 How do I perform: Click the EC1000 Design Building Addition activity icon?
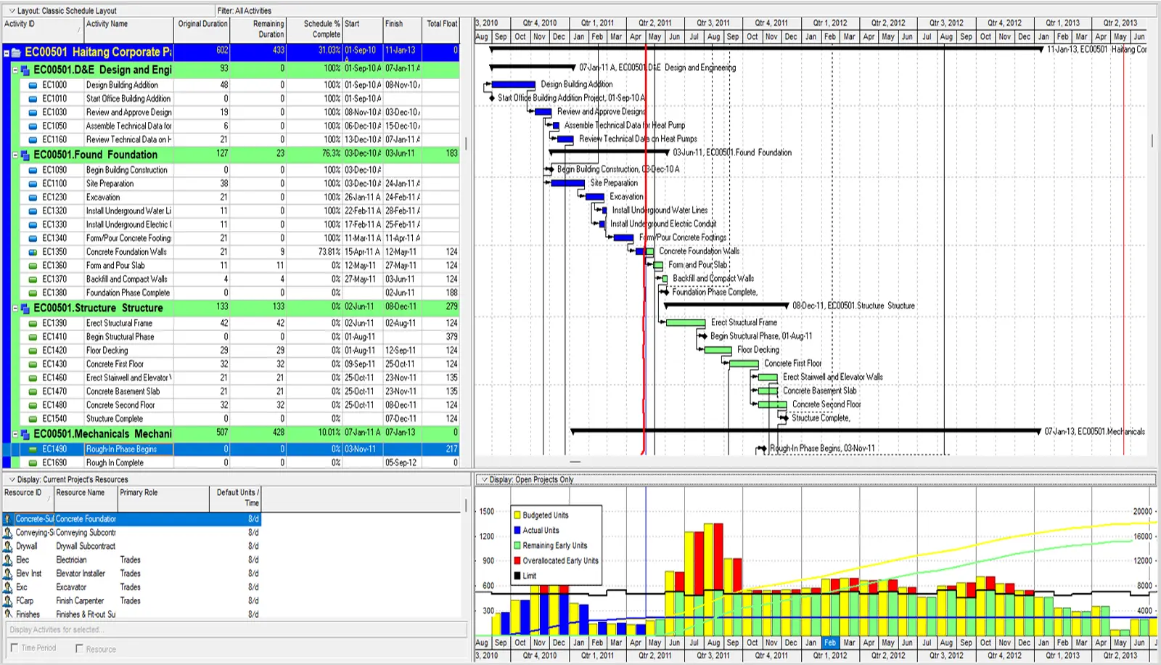pyautogui.click(x=33, y=85)
